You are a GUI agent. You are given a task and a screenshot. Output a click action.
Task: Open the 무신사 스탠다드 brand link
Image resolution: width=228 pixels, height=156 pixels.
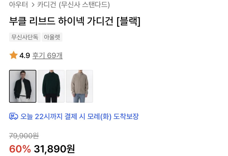click(x=84, y=5)
